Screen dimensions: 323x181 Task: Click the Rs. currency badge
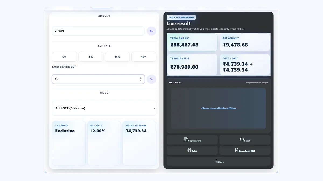tap(152, 31)
